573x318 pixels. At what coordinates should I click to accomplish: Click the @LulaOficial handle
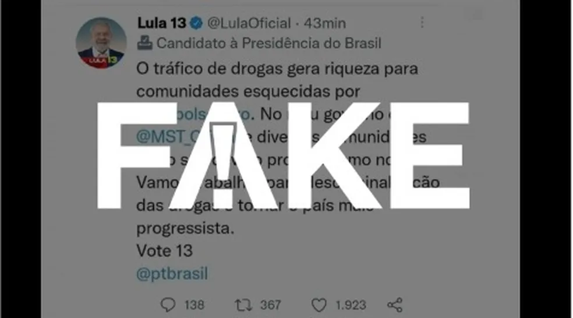tap(249, 23)
